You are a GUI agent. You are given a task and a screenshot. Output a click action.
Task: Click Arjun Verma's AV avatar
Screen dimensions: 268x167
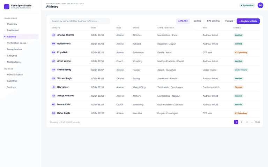(53, 61)
